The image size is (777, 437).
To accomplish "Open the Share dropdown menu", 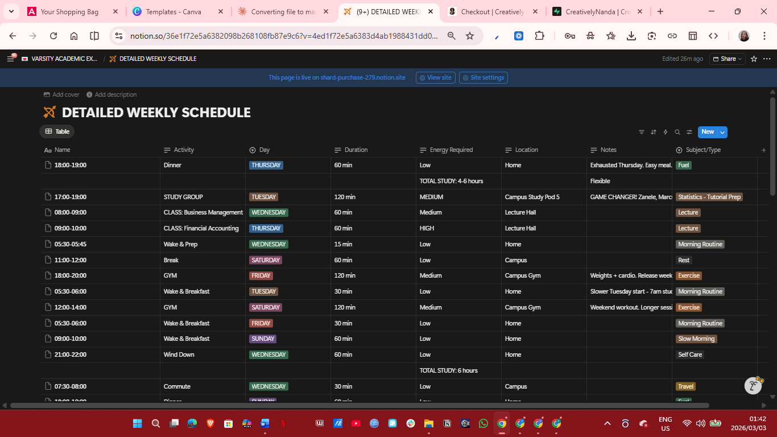I will 727,59.
